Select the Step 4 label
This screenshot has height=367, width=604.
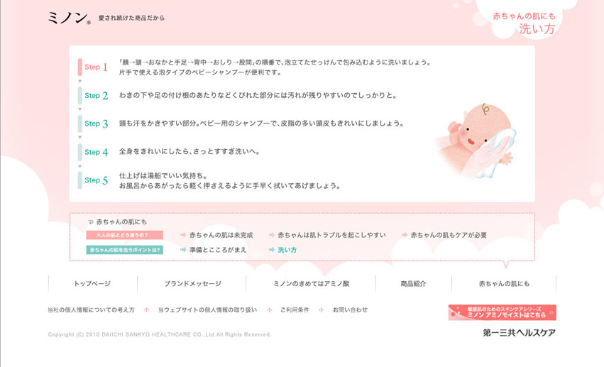97,152
